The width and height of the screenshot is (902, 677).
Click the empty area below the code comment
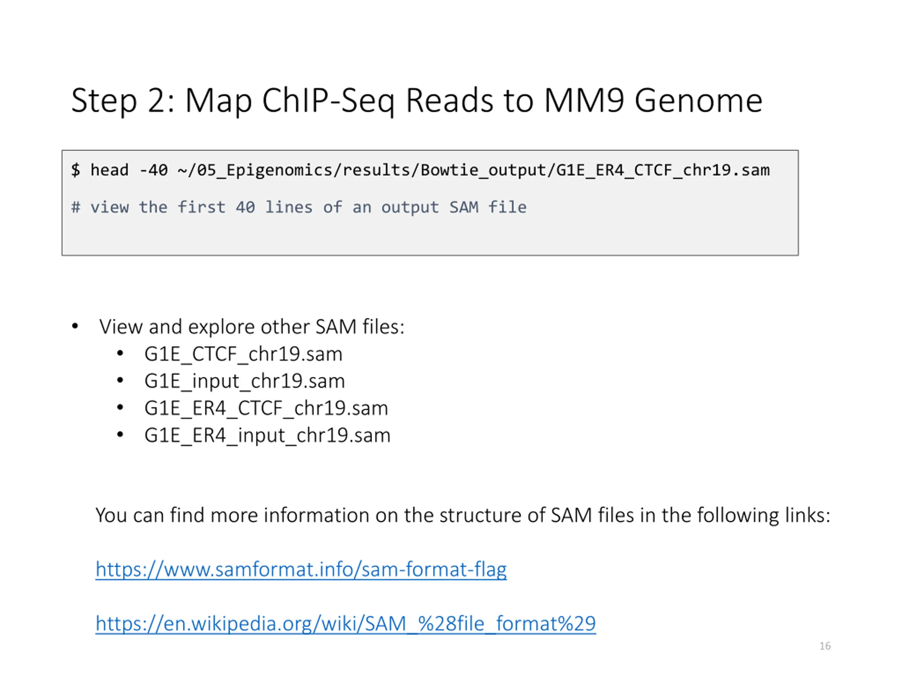tap(408, 239)
